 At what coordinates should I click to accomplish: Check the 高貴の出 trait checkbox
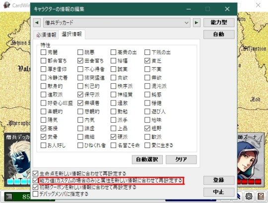[113, 52]
